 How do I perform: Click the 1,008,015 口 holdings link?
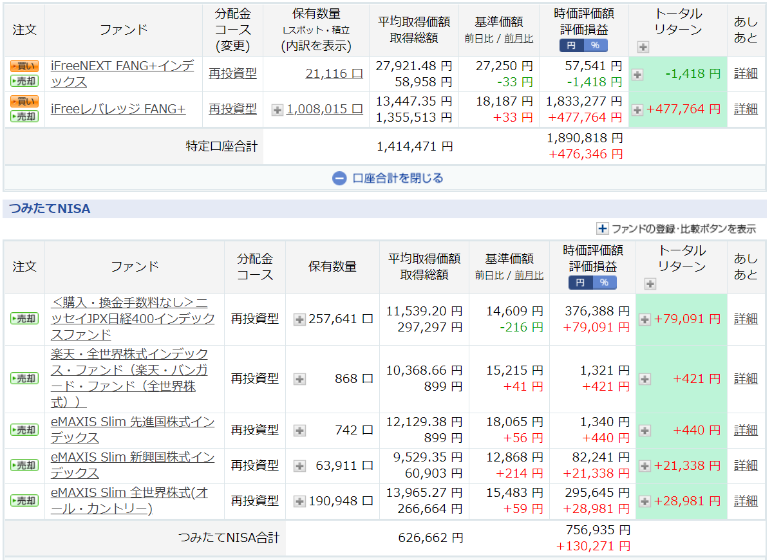325,109
